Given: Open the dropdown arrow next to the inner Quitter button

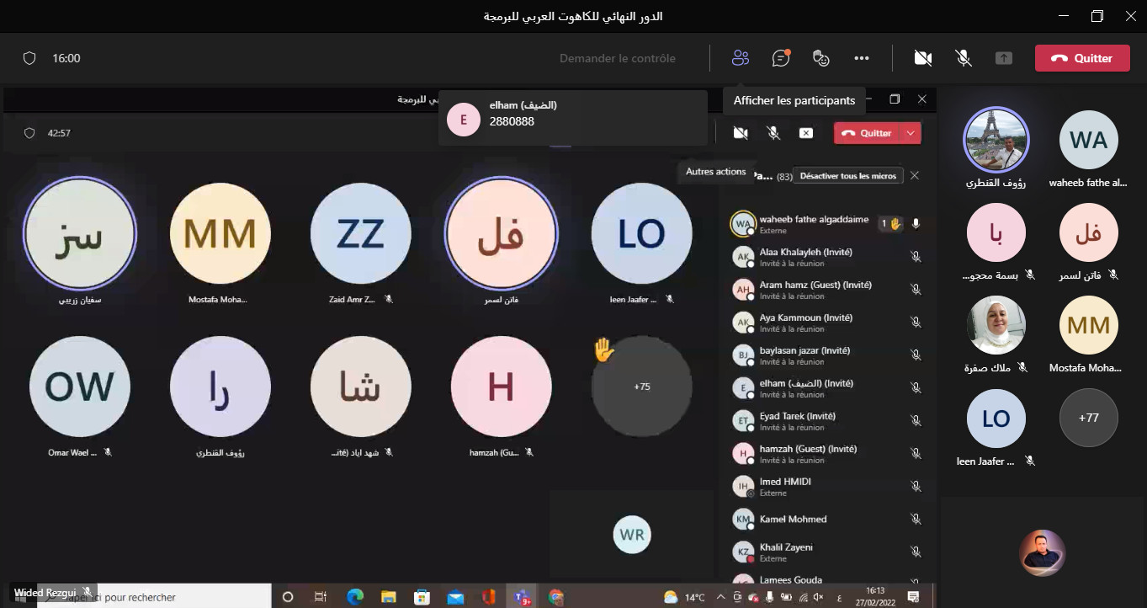Looking at the screenshot, I should coord(911,133).
